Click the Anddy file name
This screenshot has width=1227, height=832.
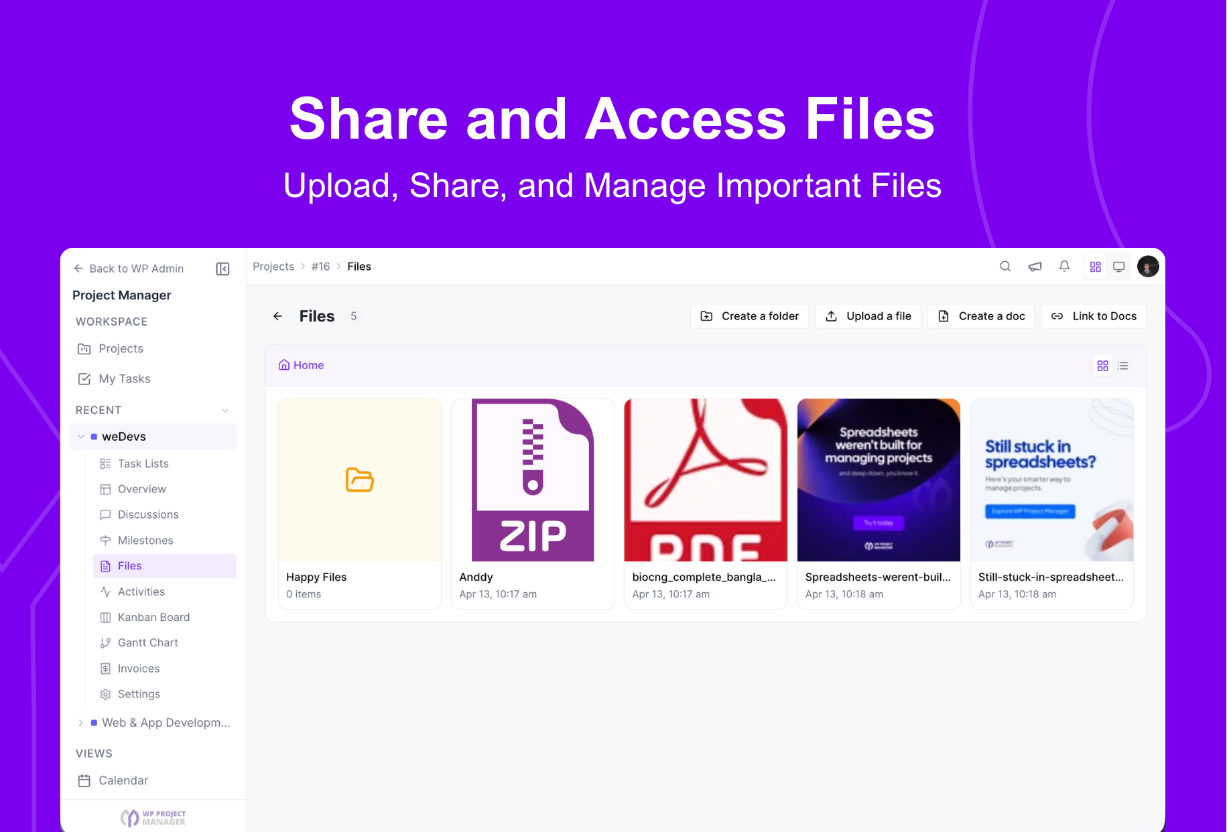(476, 577)
